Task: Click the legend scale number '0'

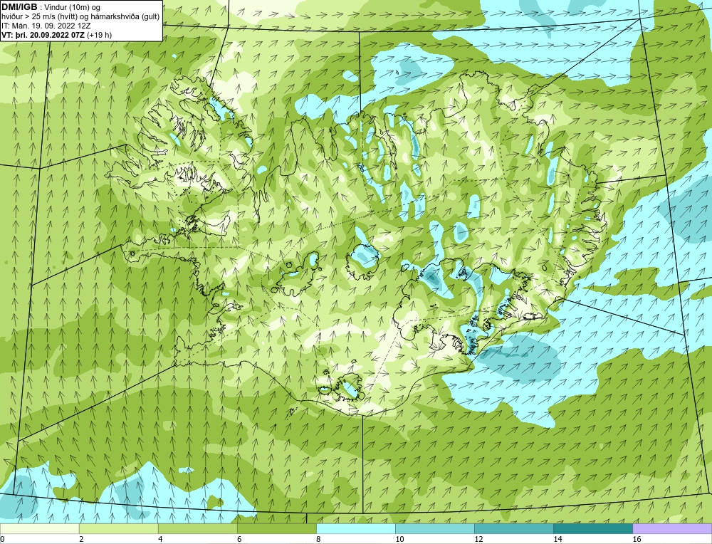Action: point(2,539)
